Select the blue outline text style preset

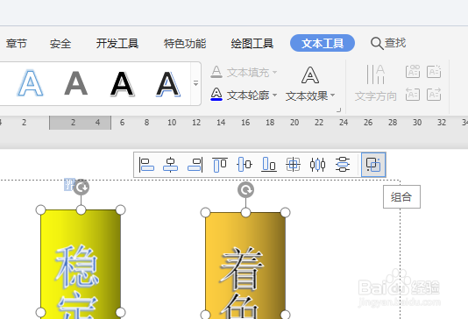coord(30,83)
